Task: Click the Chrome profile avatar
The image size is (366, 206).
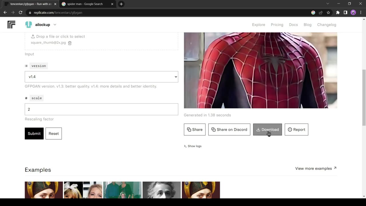Action: click(353, 13)
